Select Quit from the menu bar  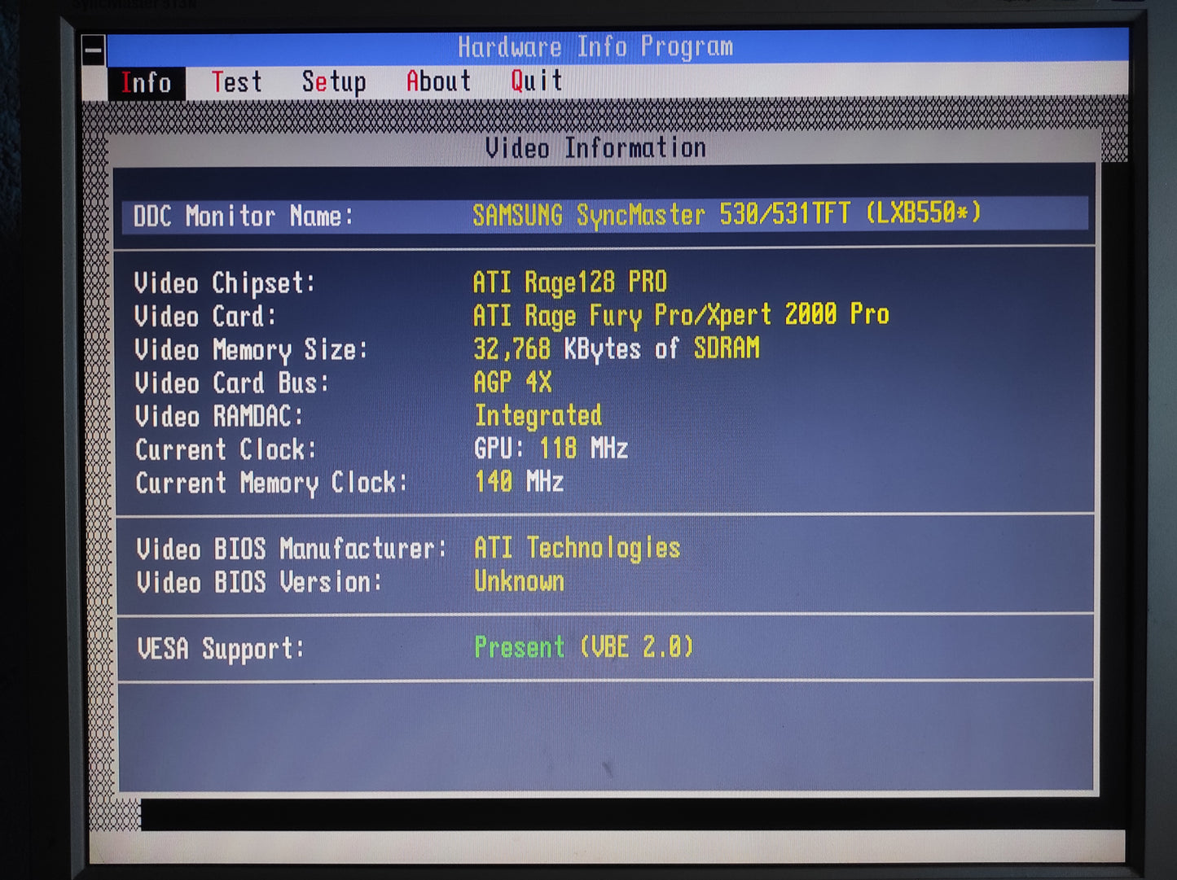click(x=535, y=81)
